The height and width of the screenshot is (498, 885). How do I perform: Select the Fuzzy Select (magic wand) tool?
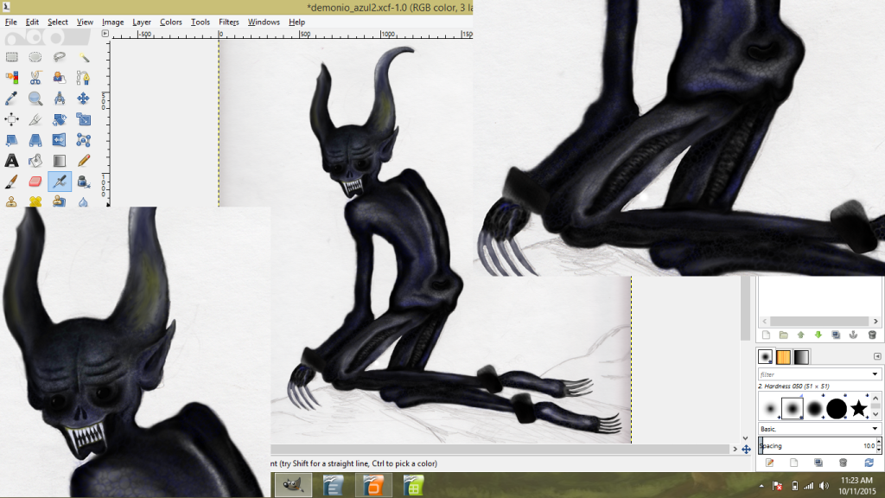(83, 56)
